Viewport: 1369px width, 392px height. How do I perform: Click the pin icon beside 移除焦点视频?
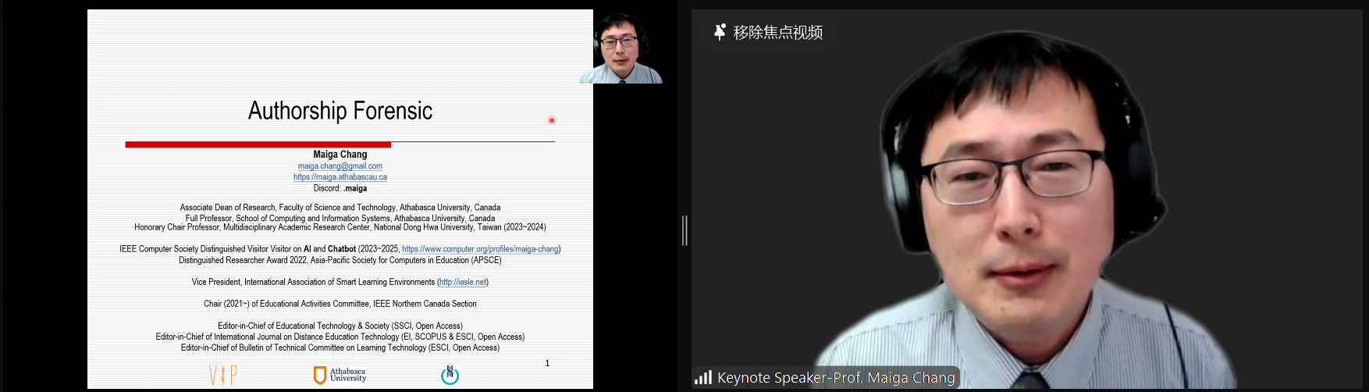720,32
